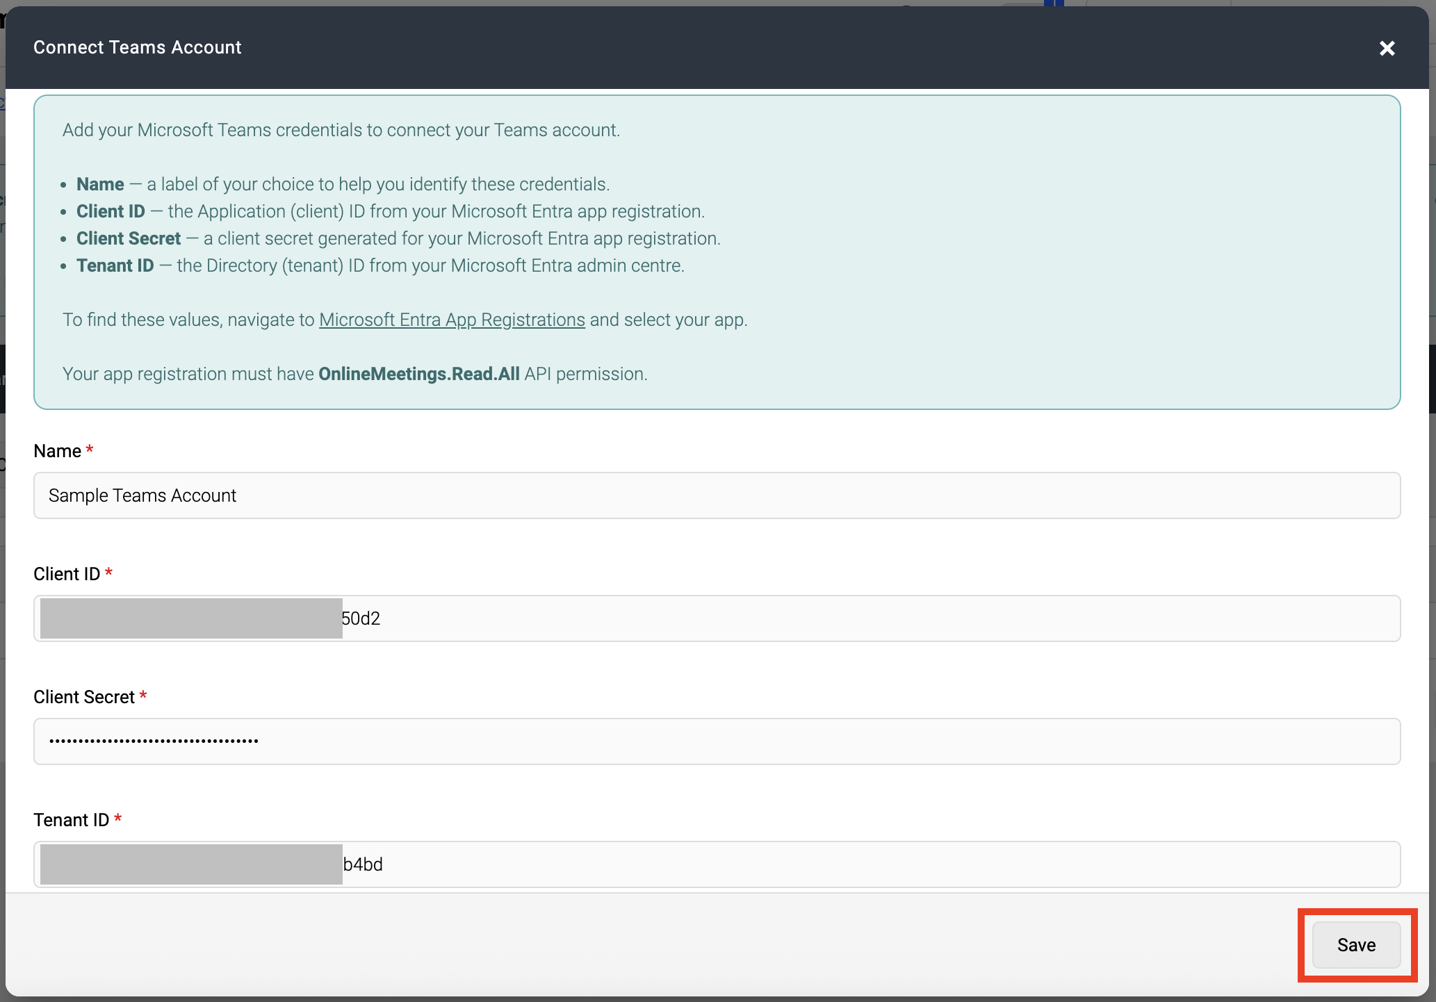Click the Connect Teams Account title
The height and width of the screenshot is (1002, 1436).
click(138, 47)
